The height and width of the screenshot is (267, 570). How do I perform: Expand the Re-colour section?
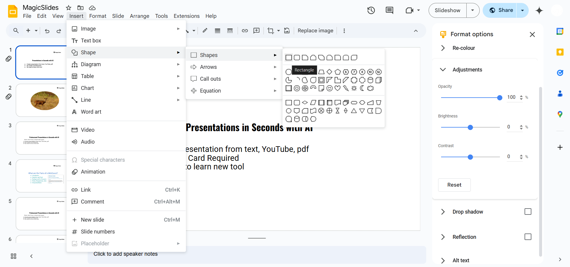[x=443, y=48]
